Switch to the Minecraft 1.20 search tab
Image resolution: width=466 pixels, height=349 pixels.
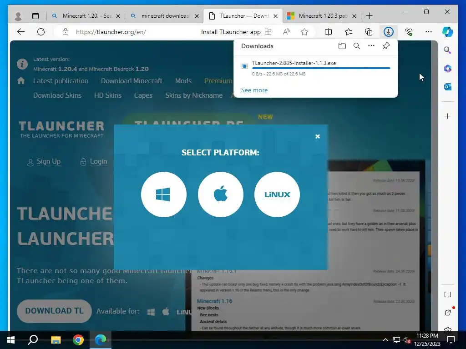pyautogui.click(x=85, y=16)
